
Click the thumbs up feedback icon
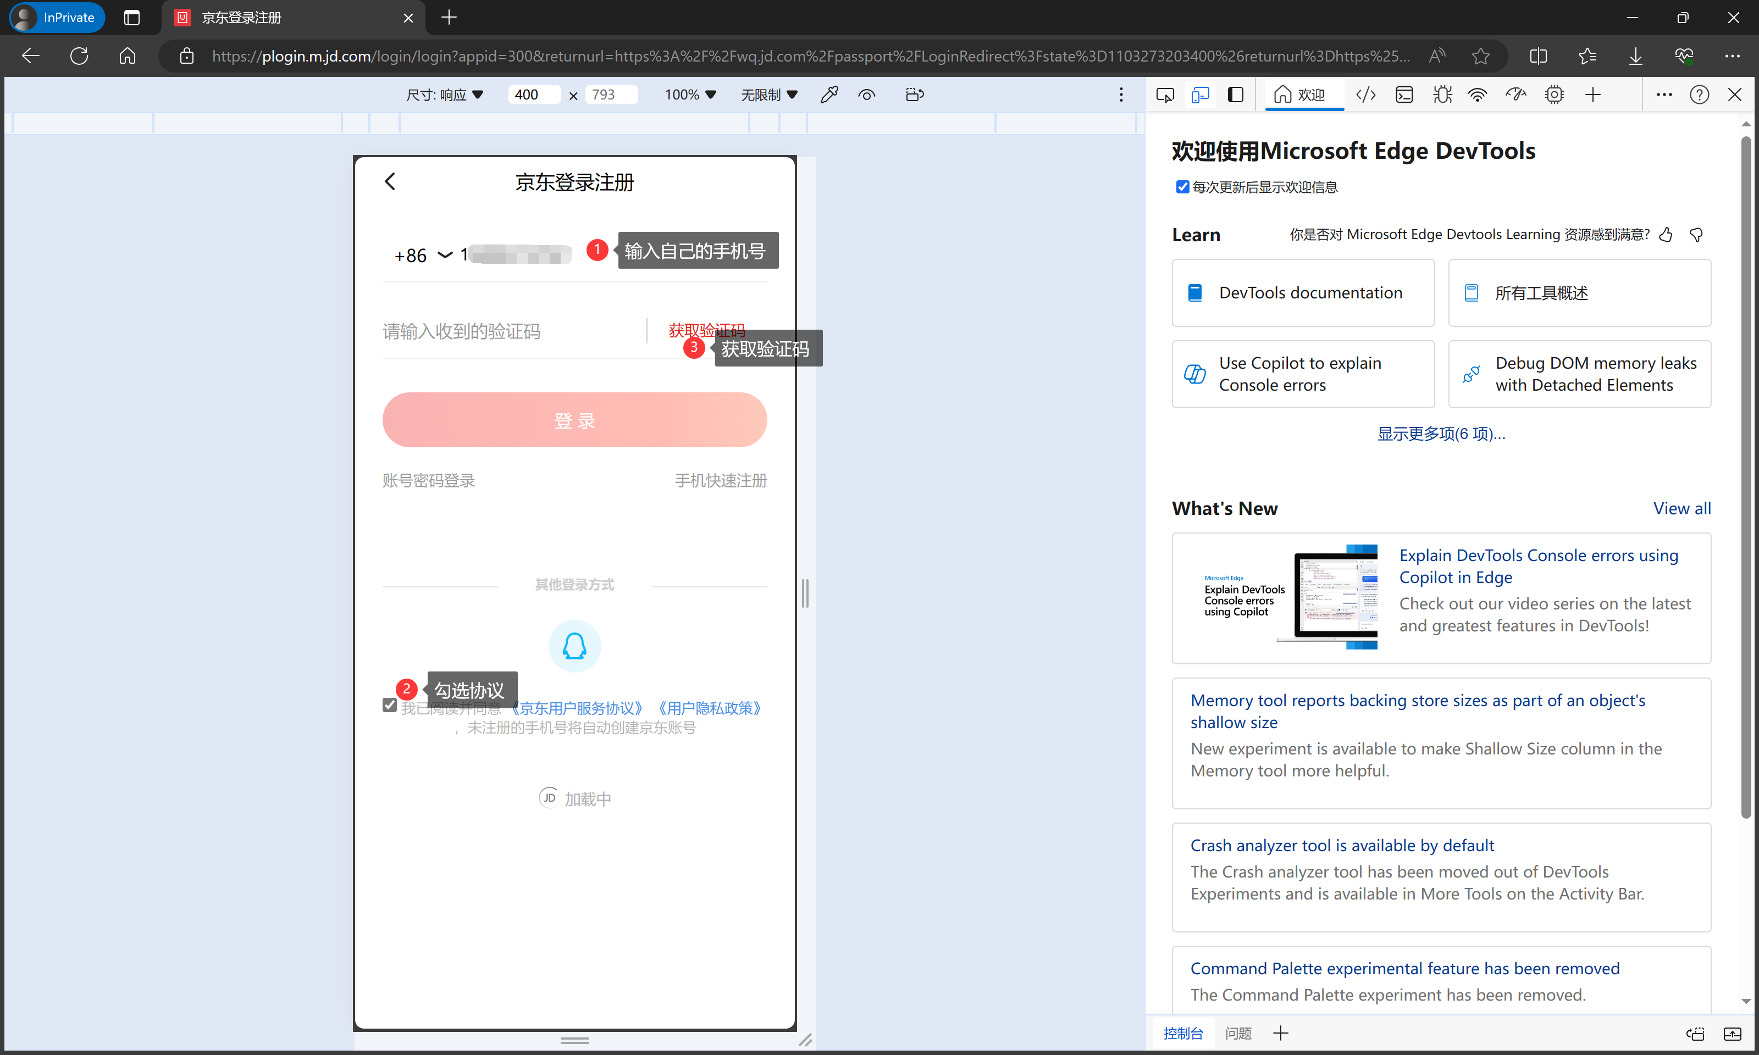(x=1666, y=235)
